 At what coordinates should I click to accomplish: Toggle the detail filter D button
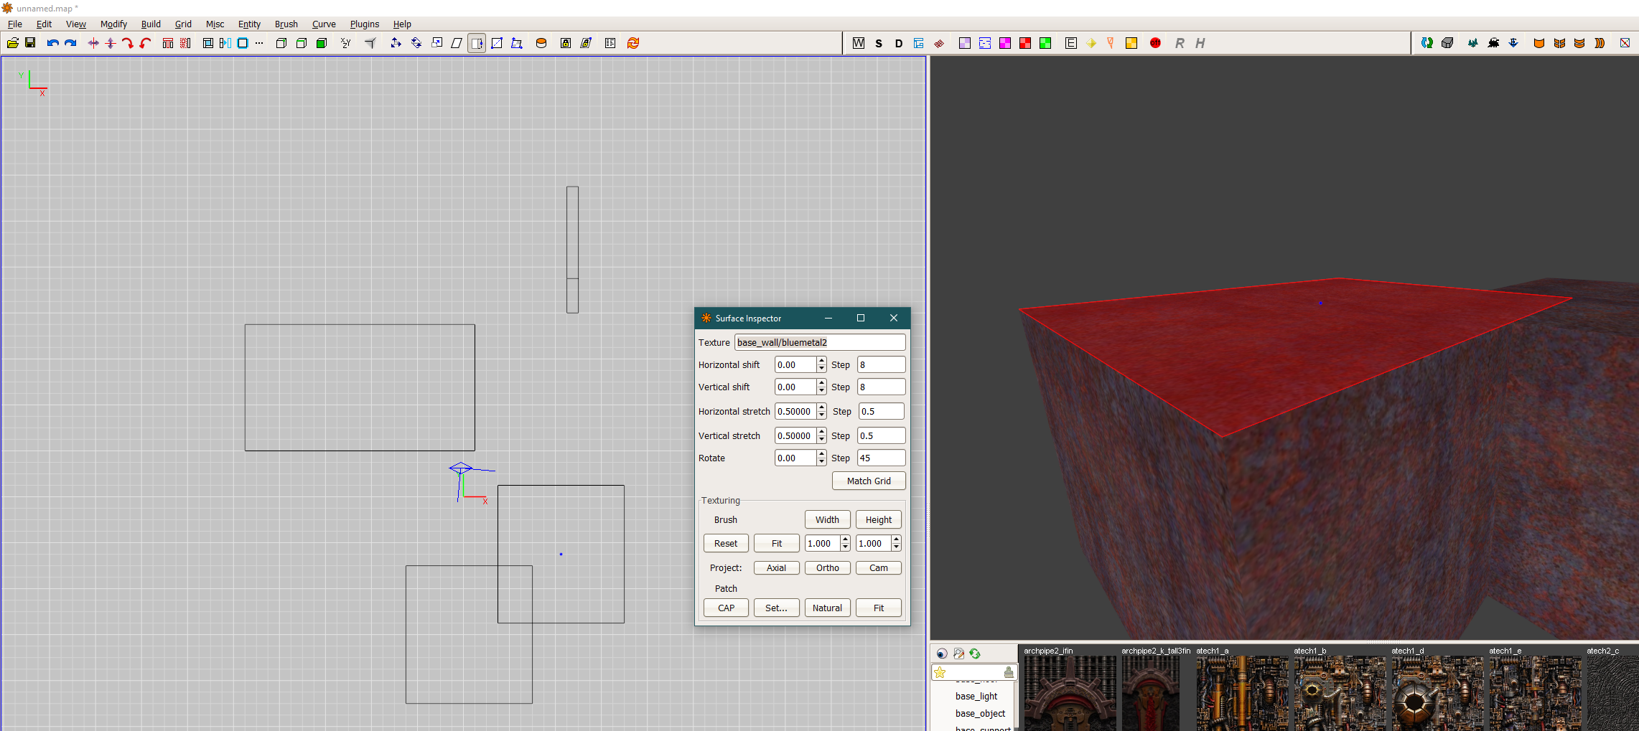pos(899,43)
